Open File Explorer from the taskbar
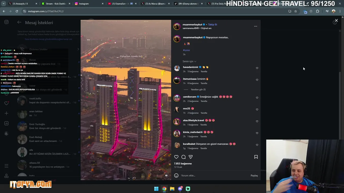 click(x=172, y=189)
